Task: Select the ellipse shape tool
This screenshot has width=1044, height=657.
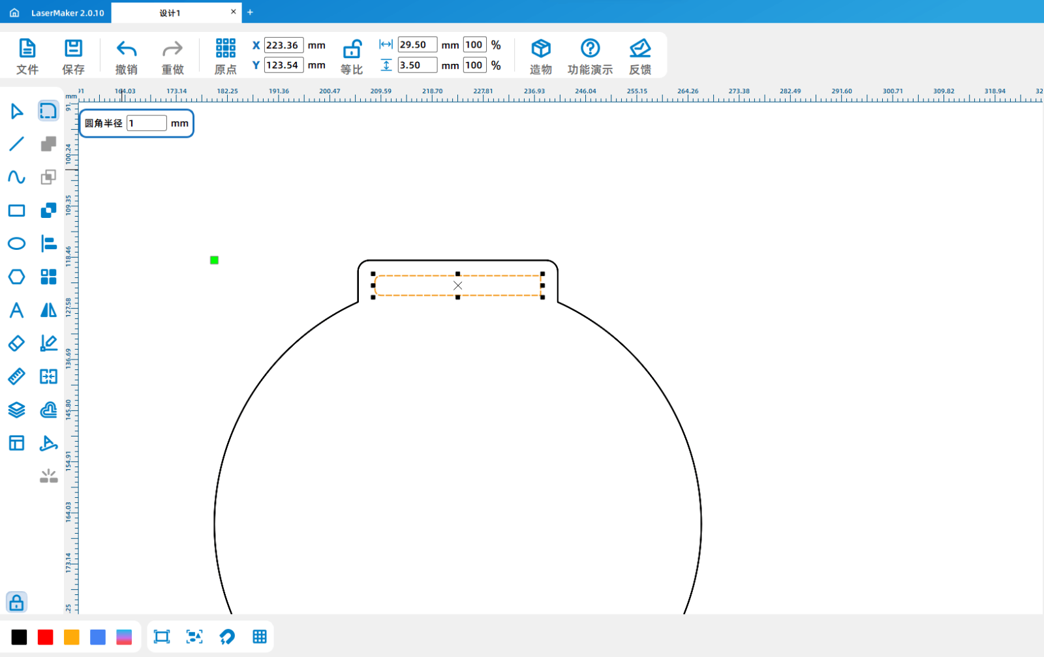Action: 16,243
